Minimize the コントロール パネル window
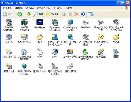 tap(119, 3)
